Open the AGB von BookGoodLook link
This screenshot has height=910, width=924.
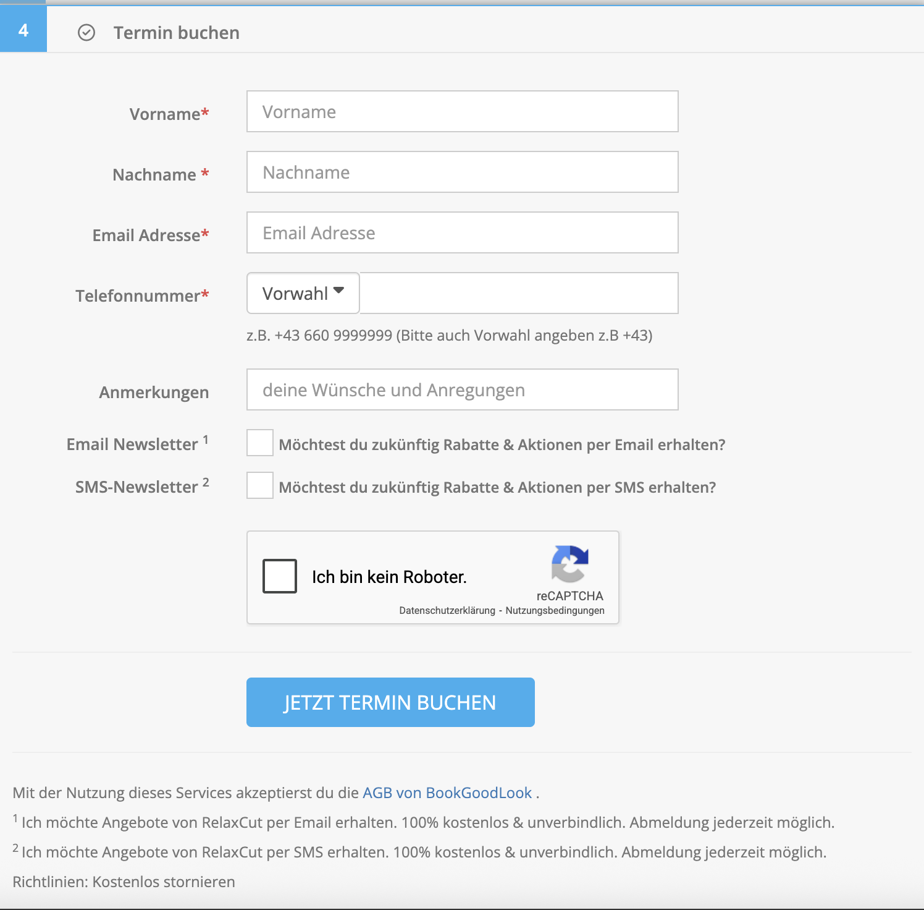tap(447, 793)
